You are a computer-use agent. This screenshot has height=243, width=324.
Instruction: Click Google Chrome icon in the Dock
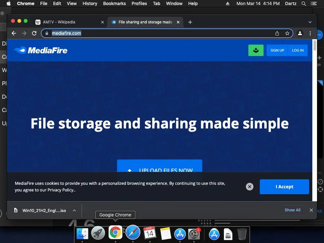pyautogui.click(x=115, y=233)
